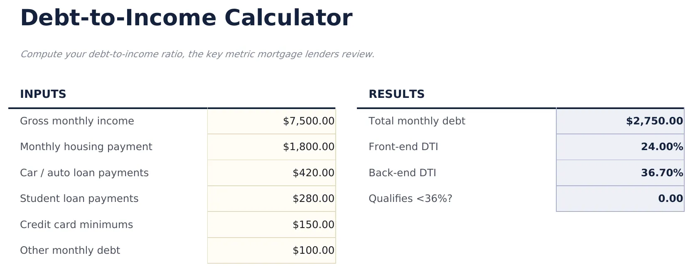693x272 pixels.
Task: Click the Total monthly debt result cell
Action: [x=620, y=121]
